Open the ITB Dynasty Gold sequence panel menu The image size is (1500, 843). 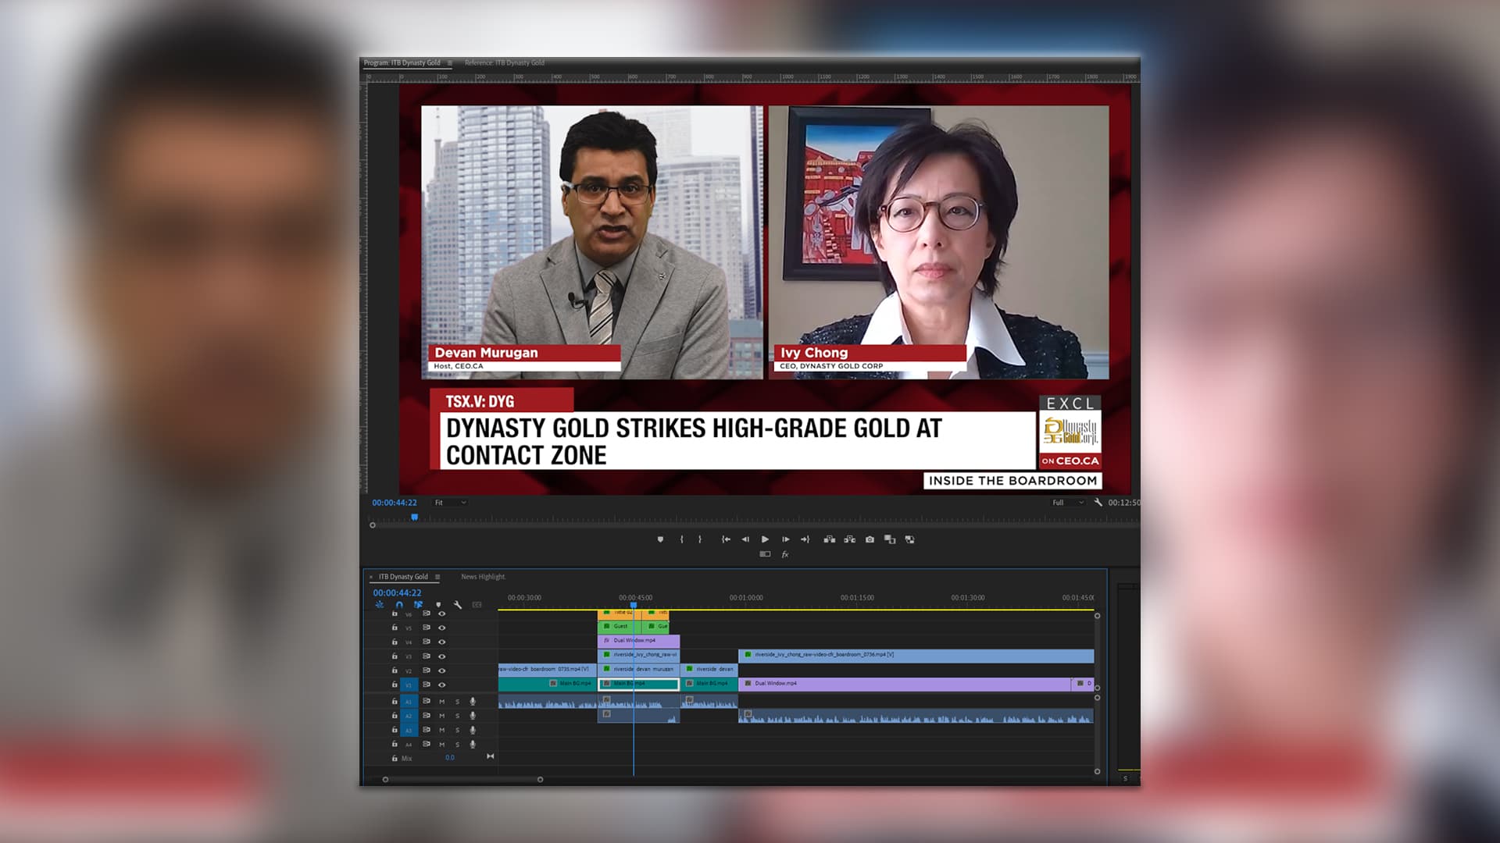click(437, 577)
